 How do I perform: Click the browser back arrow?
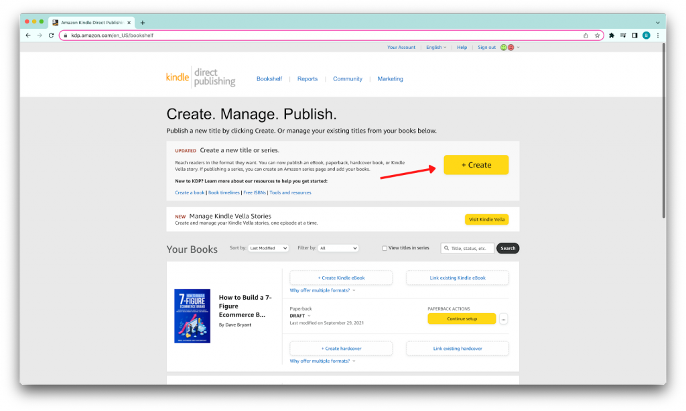pos(28,36)
